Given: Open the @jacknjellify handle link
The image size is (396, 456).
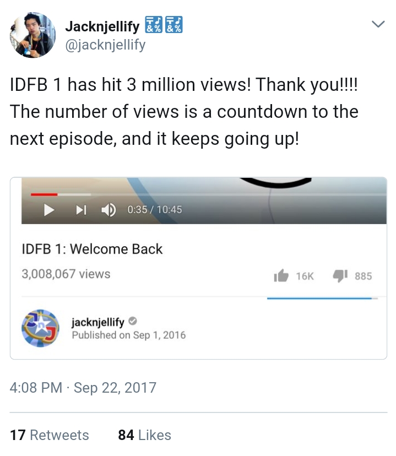Looking at the screenshot, I should pyautogui.click(x=105, y=45).
